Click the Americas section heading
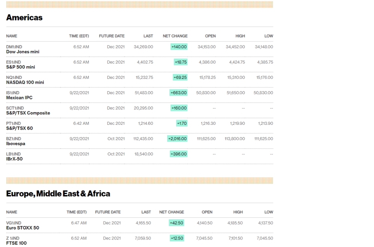The width and height of the screenshot is (374, 247). (24, 18)
